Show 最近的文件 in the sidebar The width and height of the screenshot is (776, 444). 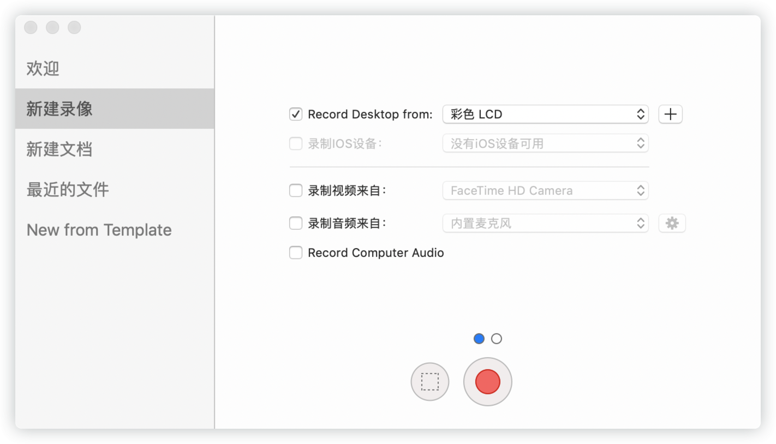click(115, 189)
